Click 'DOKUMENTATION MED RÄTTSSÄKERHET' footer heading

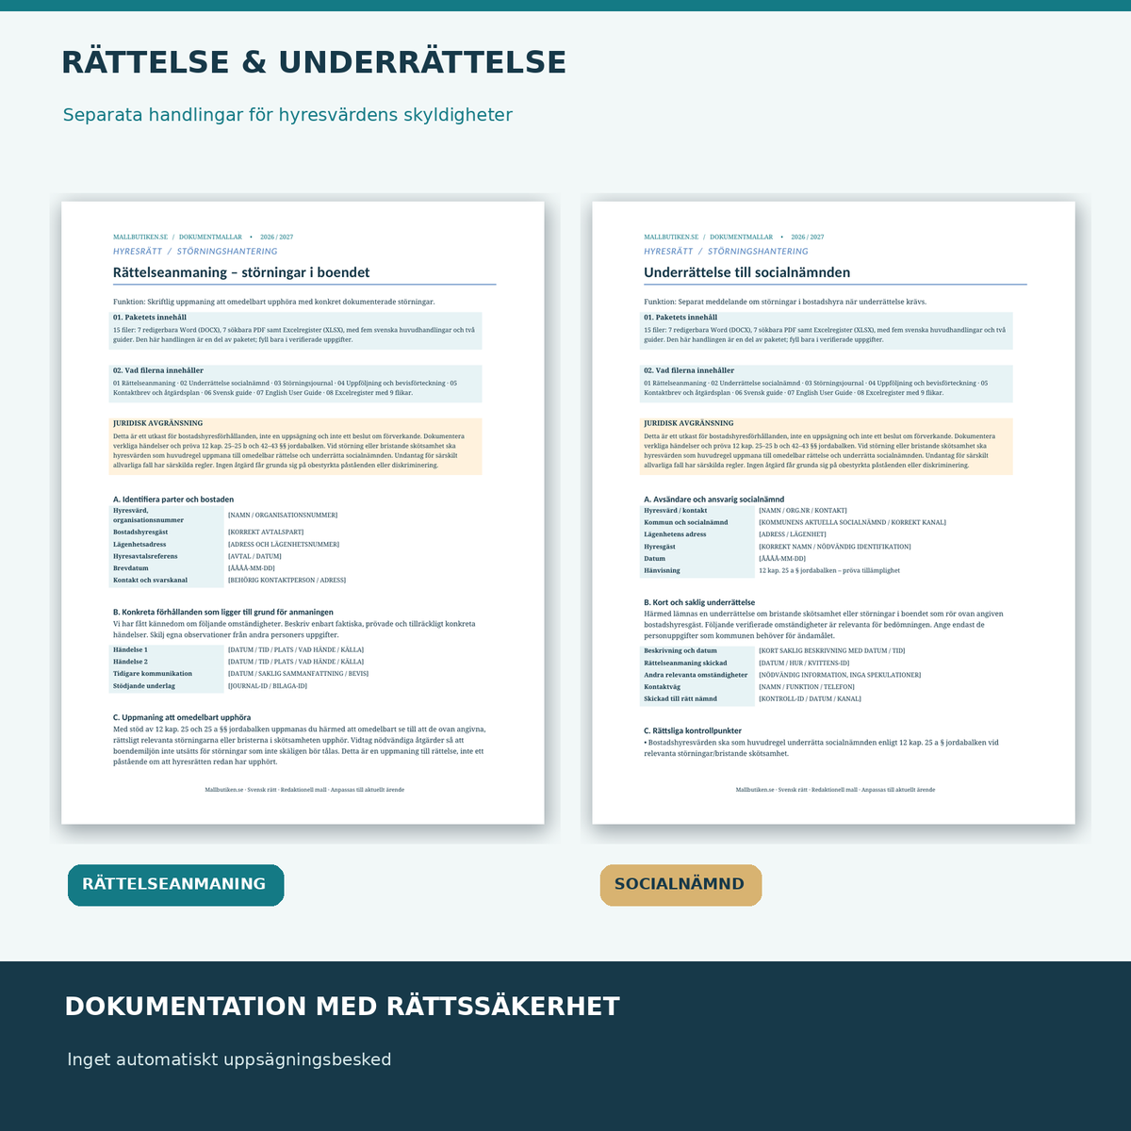tap(342, 1007)
